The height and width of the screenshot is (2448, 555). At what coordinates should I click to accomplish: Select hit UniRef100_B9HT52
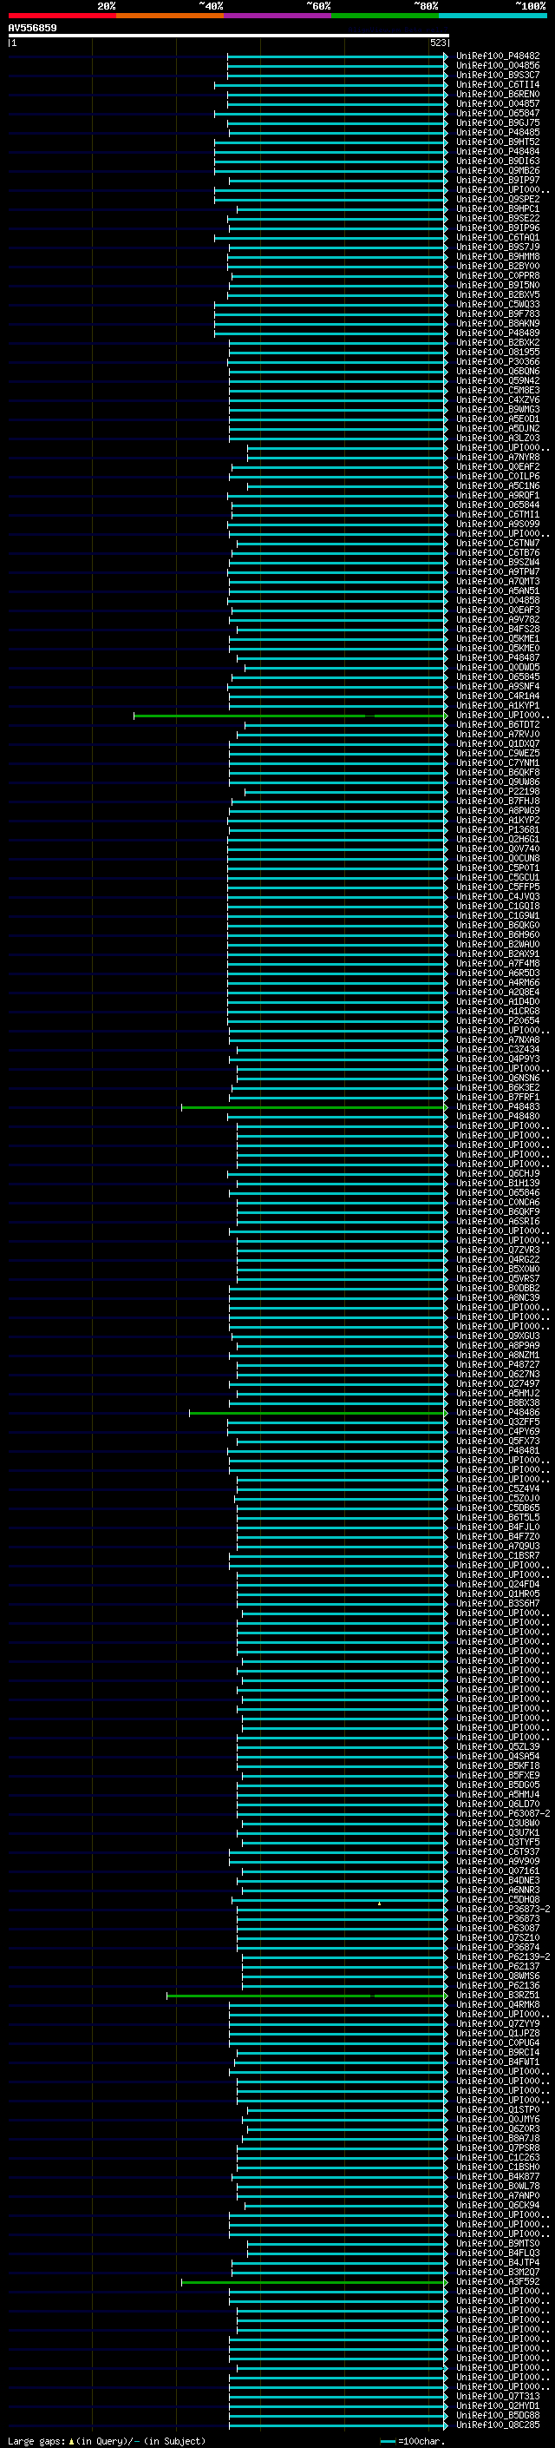(x=497, y=142)
